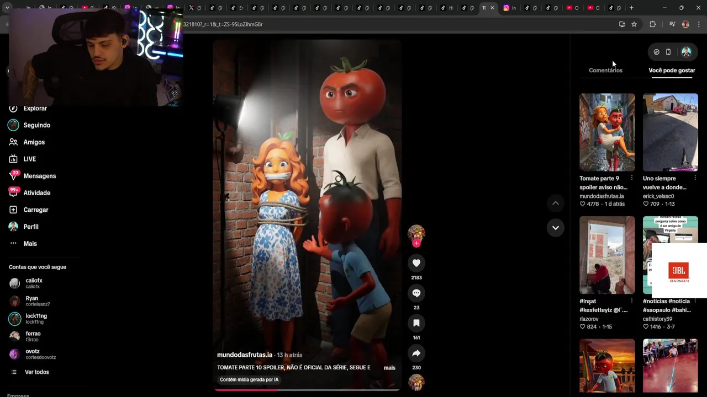707x397 pixels.
Task: Open profile avatar menu top right
Action: point(686,52)
